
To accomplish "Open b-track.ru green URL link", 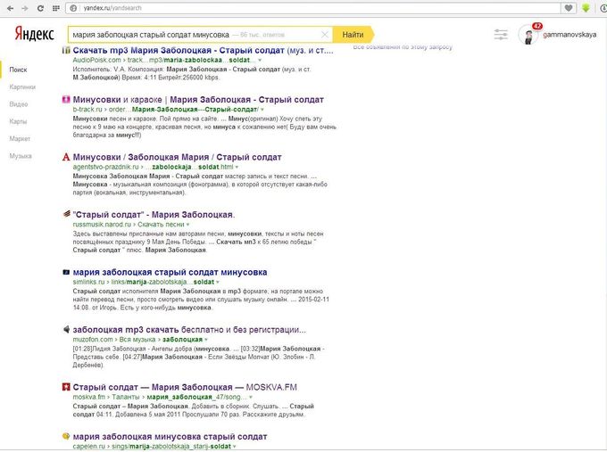I will [x=87, y=110].
